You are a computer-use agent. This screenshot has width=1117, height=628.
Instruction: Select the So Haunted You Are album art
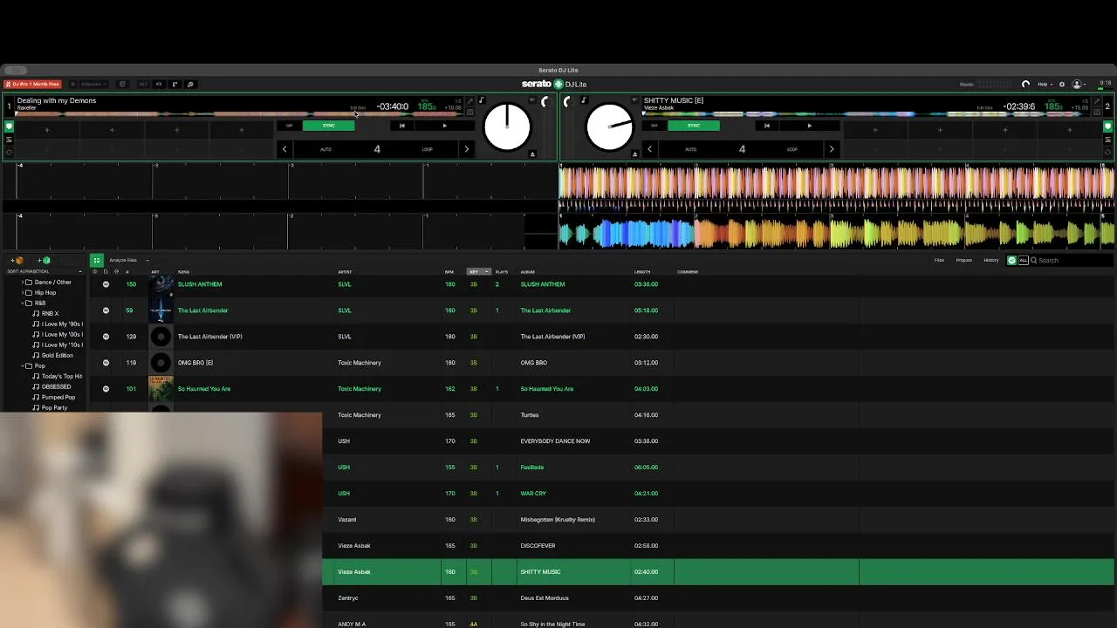tap(161, 389)
